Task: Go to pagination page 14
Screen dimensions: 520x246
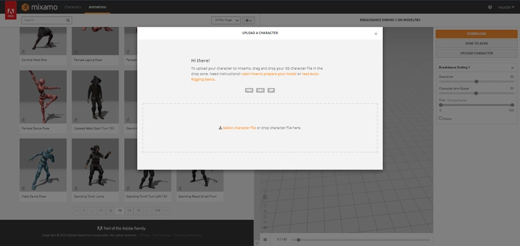Action: (129, 210)
